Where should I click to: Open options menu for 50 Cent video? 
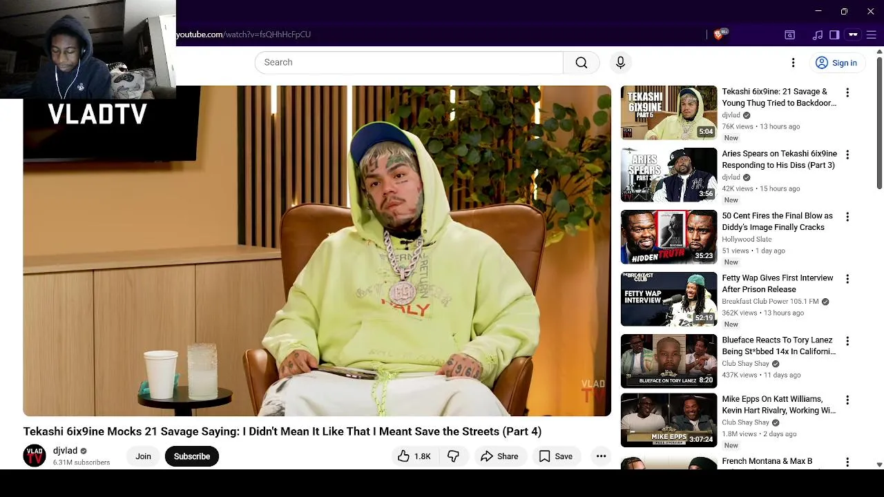click(847, 217)
